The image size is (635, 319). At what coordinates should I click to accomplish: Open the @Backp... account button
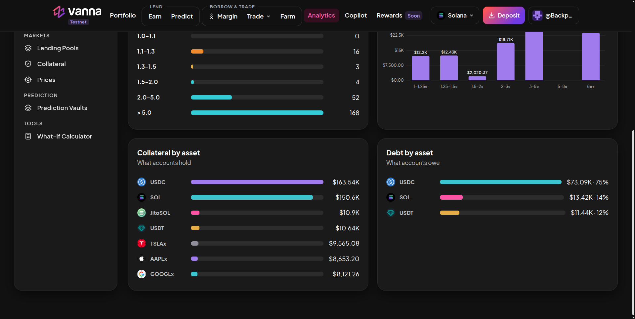click(x=554, y=16)
